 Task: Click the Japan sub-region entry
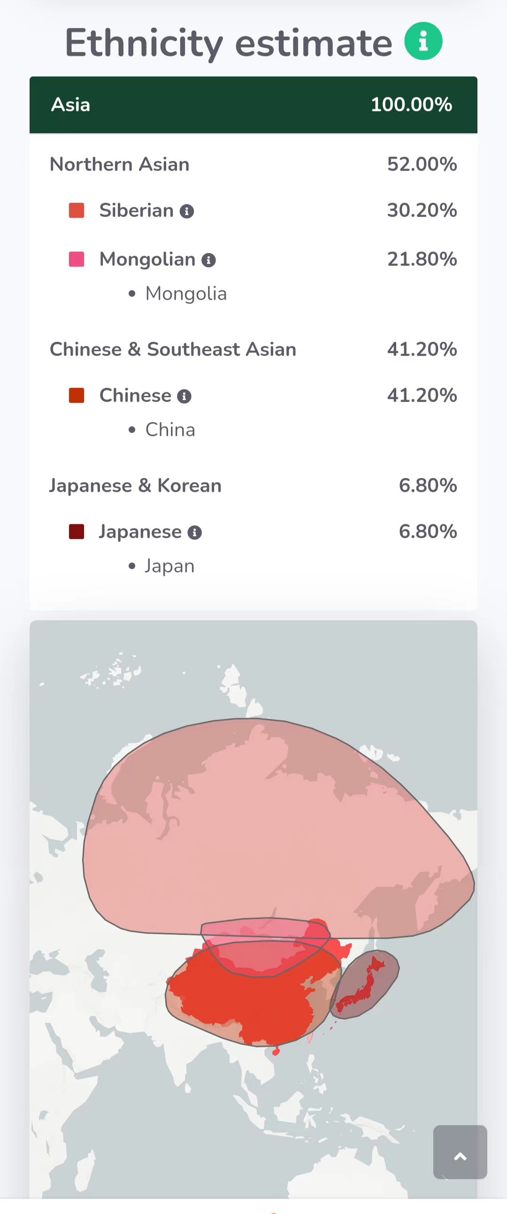(x=169, y=566)
